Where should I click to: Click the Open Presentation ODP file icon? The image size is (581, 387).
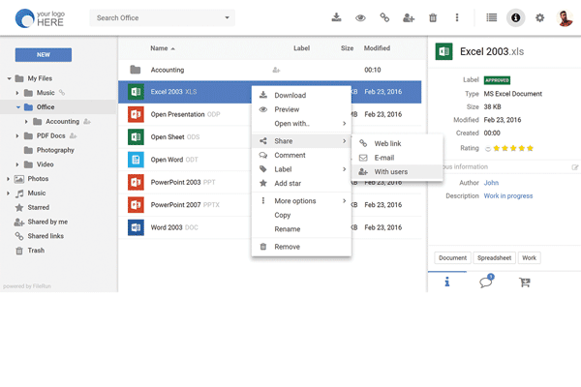(x=136, y=114)
